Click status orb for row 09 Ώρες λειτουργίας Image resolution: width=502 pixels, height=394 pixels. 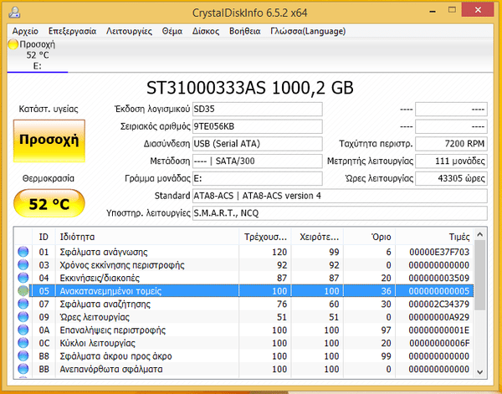point(23,317)
